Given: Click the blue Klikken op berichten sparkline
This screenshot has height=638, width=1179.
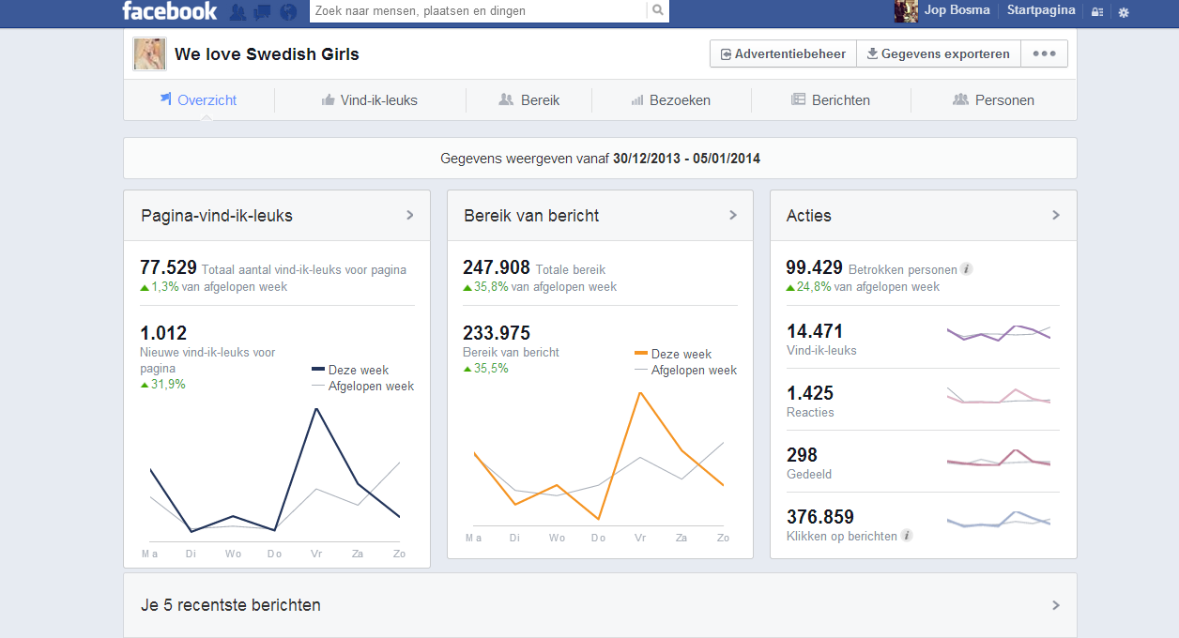Looking at the screenshot, I should [x=999, y=519].
